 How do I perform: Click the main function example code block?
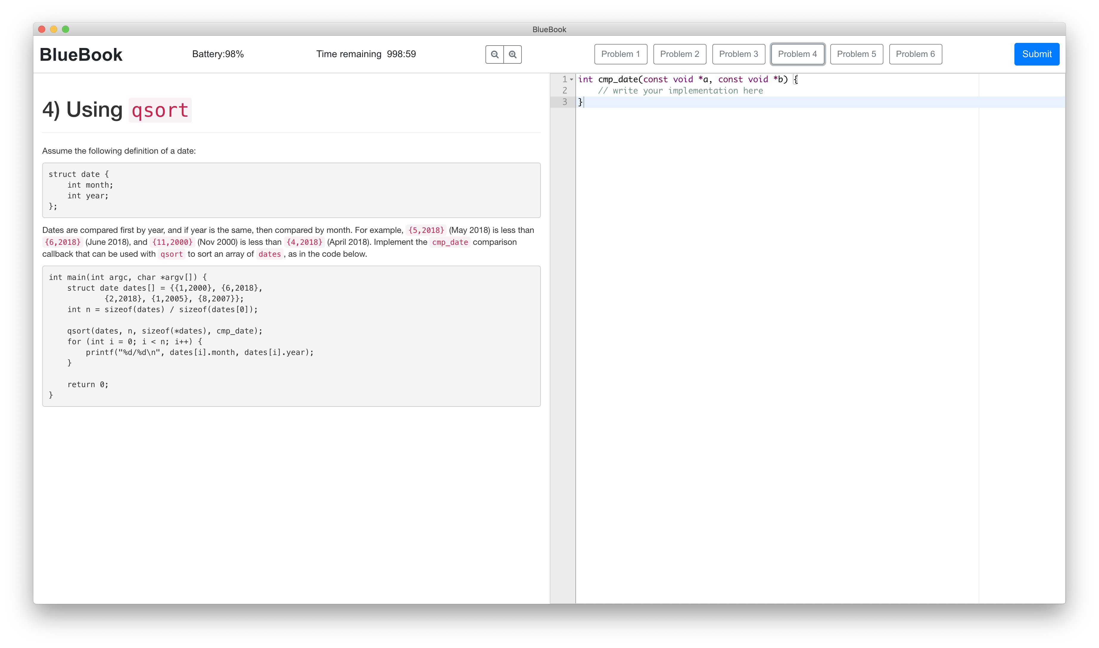pyautogui.click(x=291, y=336)
